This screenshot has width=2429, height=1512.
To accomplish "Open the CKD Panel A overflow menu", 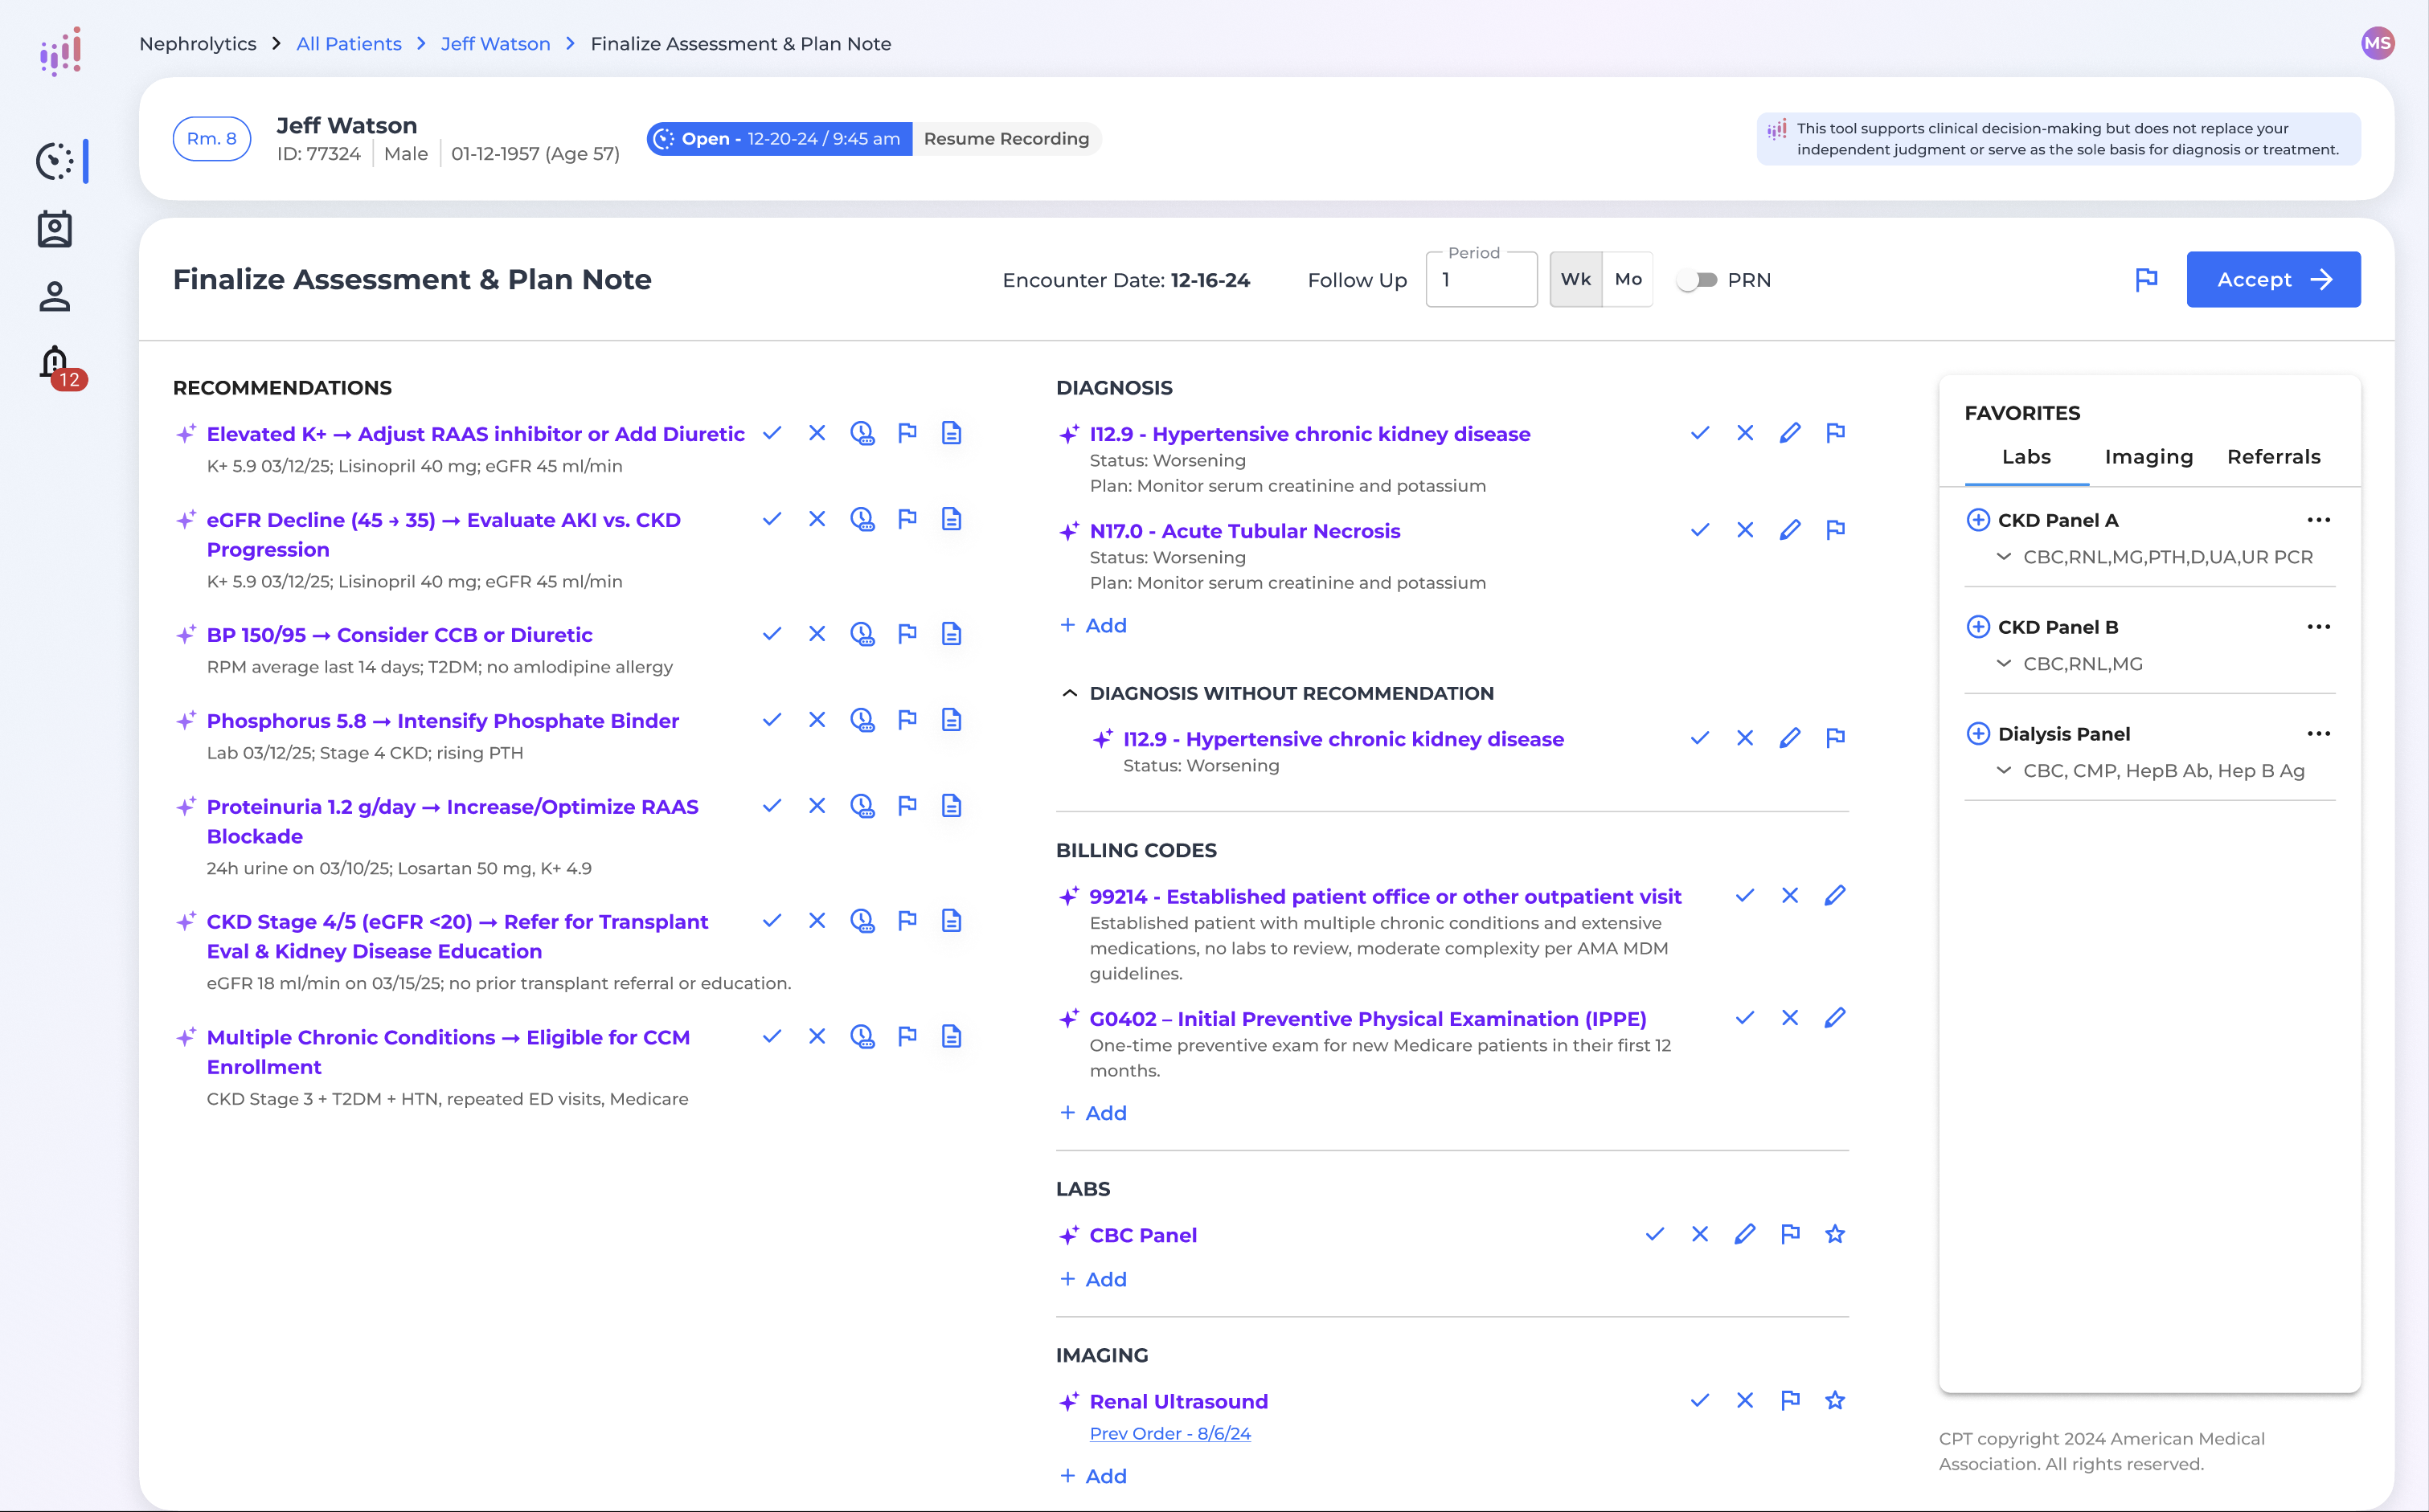I will [2319, 520].
